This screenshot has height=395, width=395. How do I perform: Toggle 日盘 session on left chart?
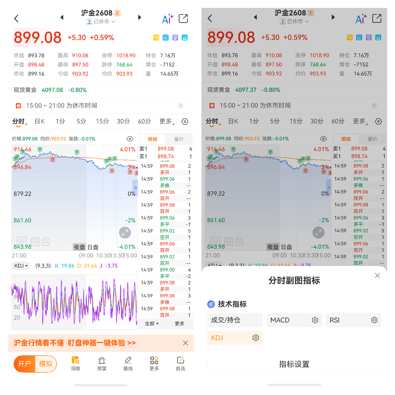tap(93, 247)
